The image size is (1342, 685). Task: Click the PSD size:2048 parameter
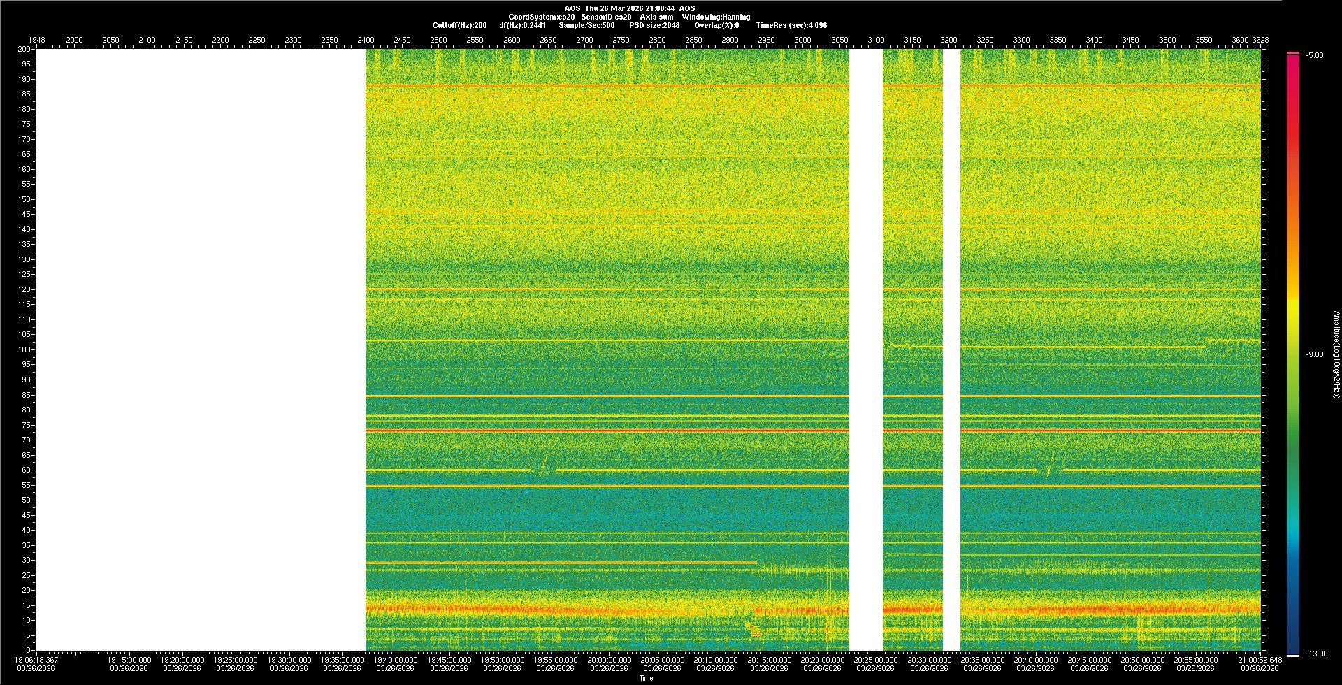(654, 25)
